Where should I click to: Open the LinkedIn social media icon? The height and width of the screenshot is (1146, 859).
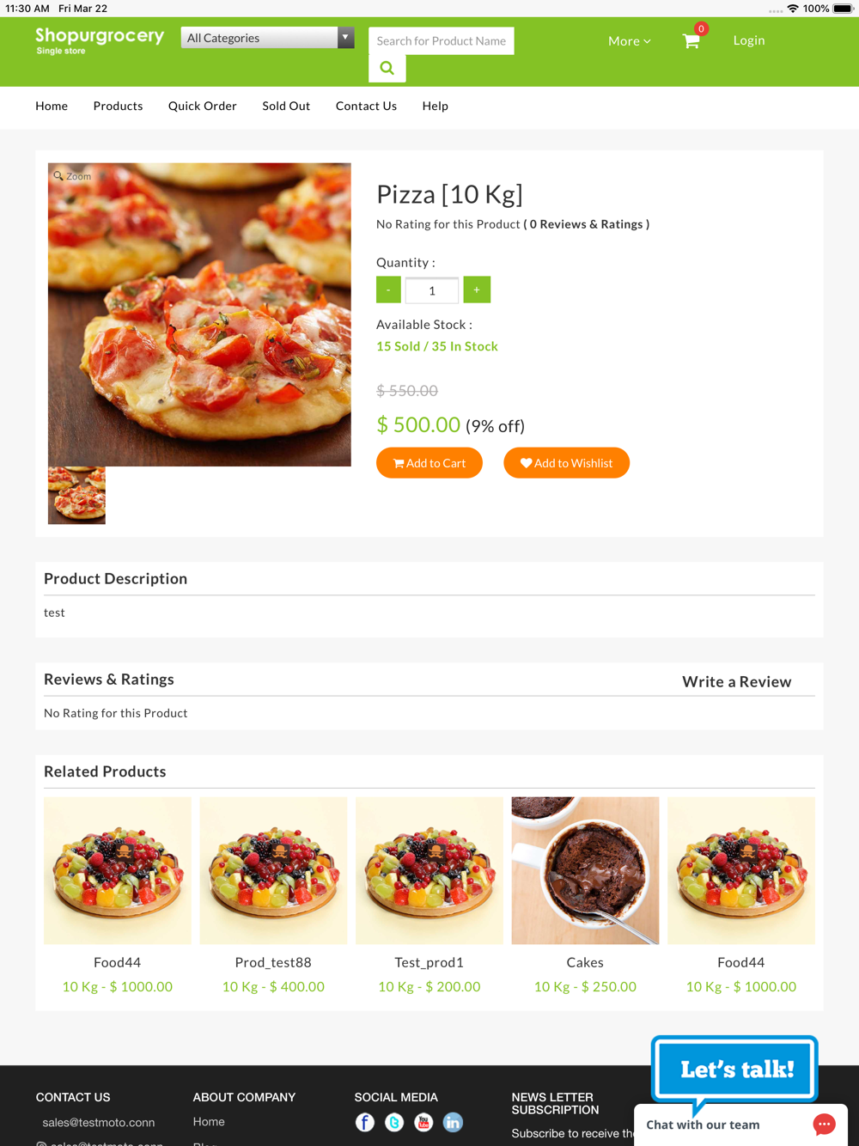coord(453,1122)
